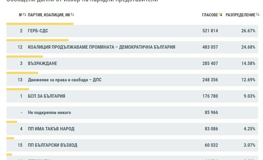The width and height of the screenshot is (263, 160).
Task: Click the yellow bar above ГЕРБ-СДС
Action: [40, 24]
